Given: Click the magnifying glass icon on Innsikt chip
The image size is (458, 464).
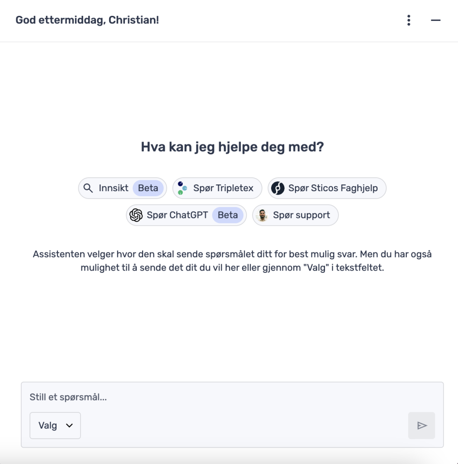Looking at the screenshot, I should (88, 188).
